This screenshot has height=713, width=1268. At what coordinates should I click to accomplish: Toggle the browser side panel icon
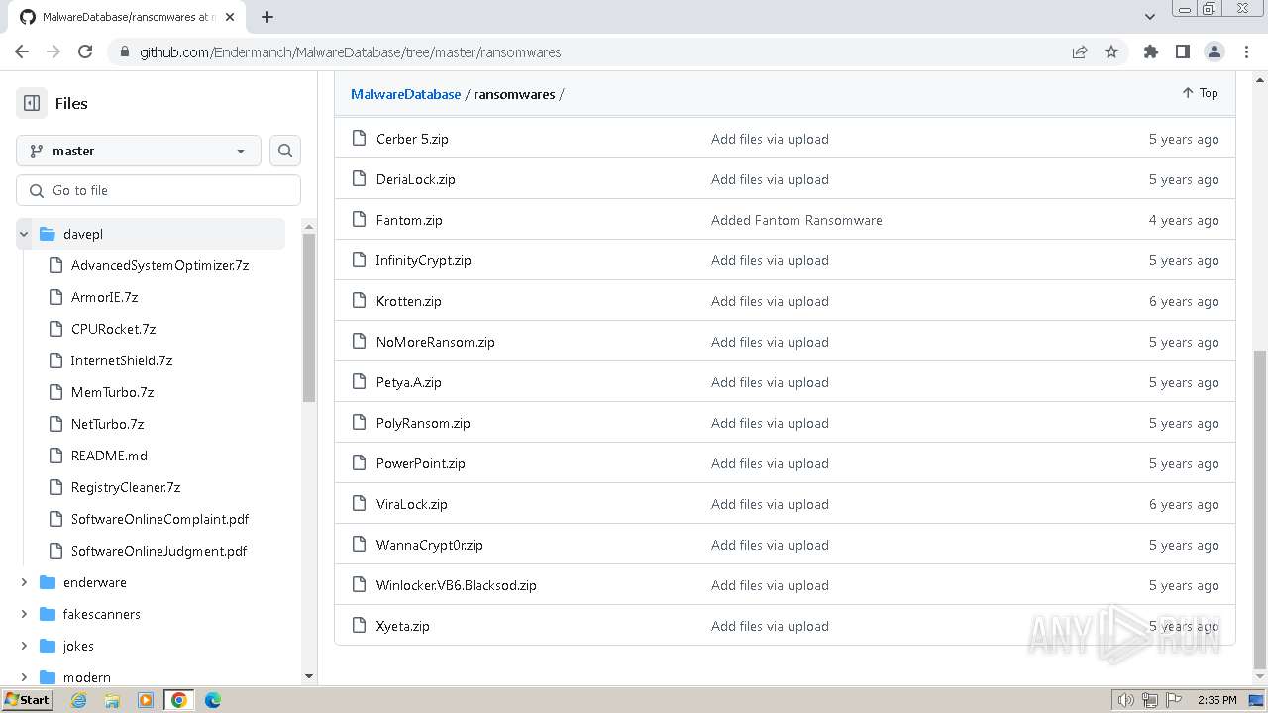click(x=1182, y=51)
